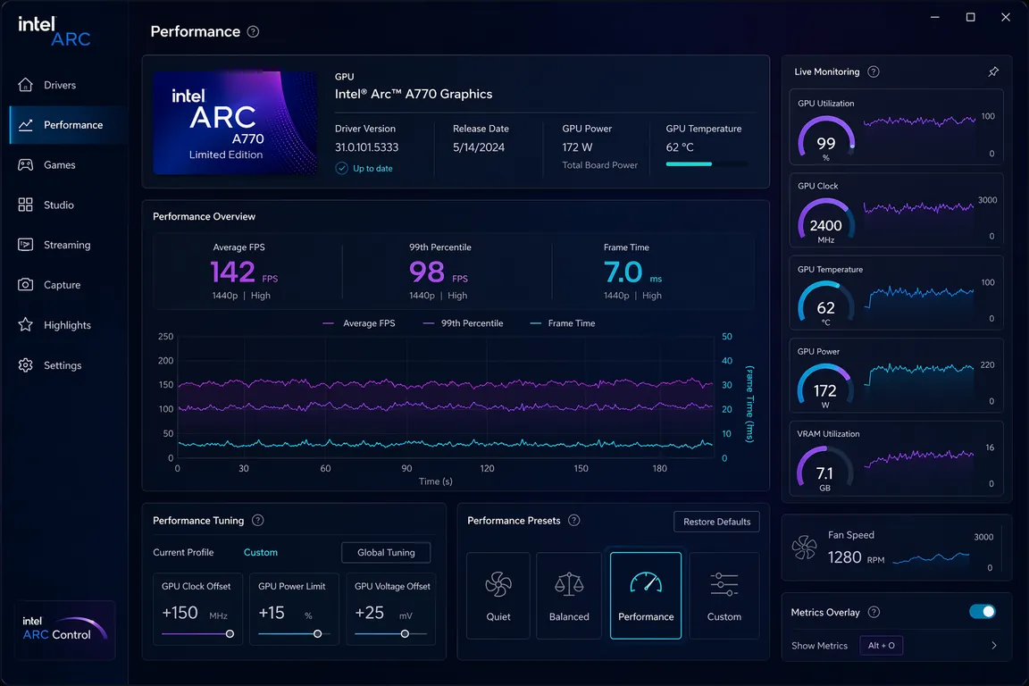The width and height of the screenshot is (1029, 686).
Task: Click the GPU Temperature progress bar
Action: click(x=707, y=164)
